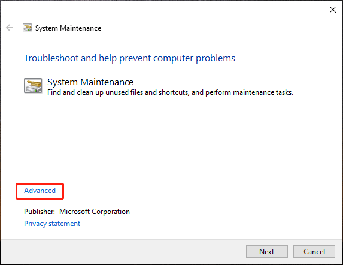Click the back arrow icon
This screenshot has height=265, width=343.
(10, 28)
